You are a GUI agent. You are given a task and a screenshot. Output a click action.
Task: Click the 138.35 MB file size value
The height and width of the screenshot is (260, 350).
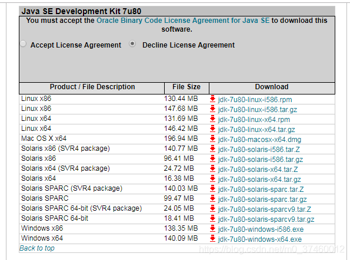point(181,228)
